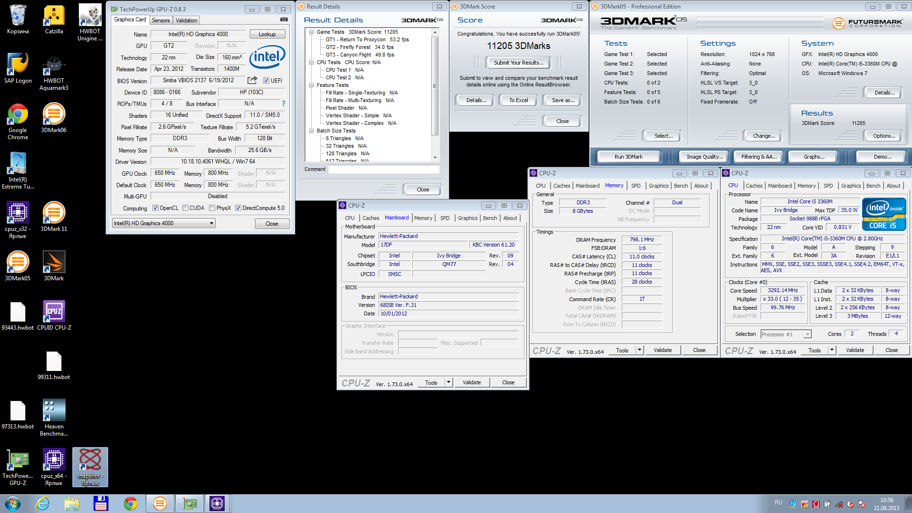This screenshot has height=513, width=912.
Task: Click the Save as button in Score window
Action: click(x=563, y=100)
